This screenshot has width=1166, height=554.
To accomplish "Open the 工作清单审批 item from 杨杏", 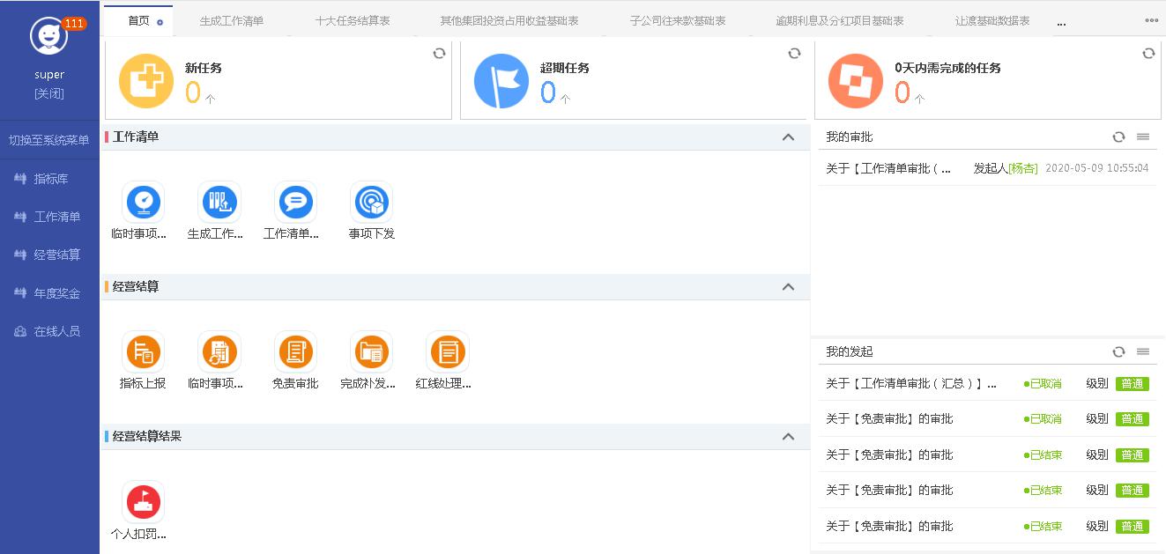I will click(888, 168).
